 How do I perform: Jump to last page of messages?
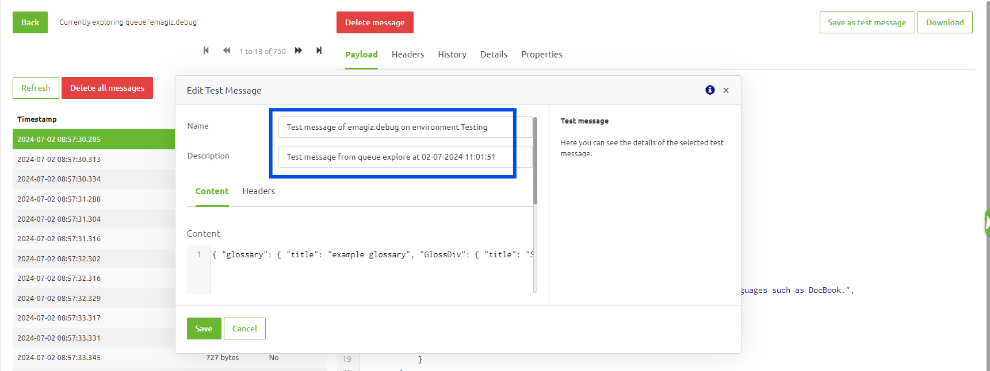click(319, 51)
